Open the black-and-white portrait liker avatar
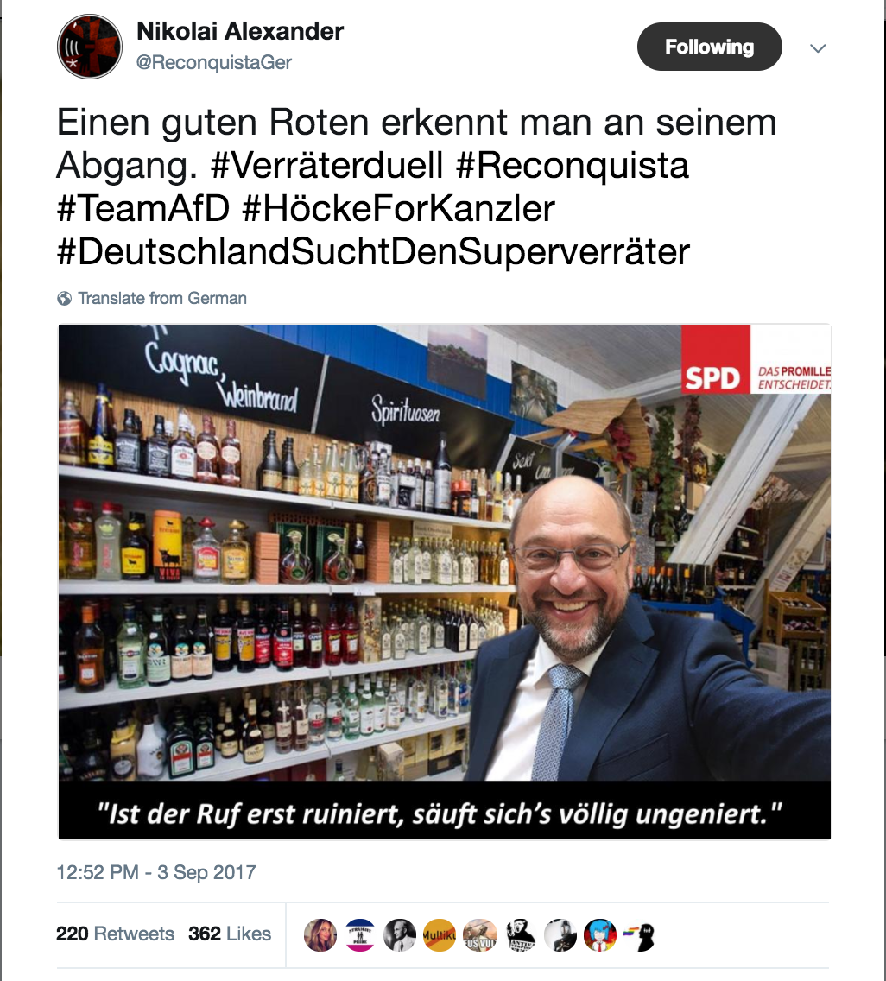This screenshot has width=886, height=981. click(x=400, y=935)
